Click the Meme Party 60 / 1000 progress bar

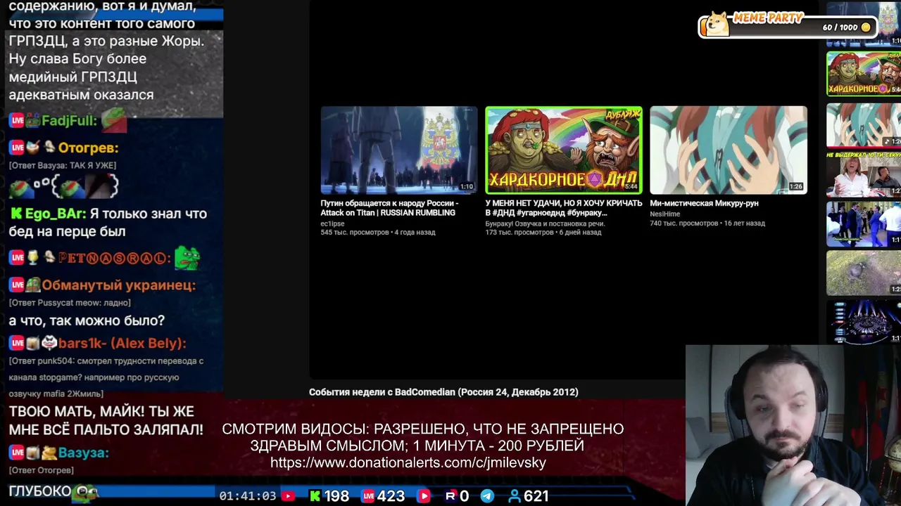pyautogui.click(x=787, y=27)
